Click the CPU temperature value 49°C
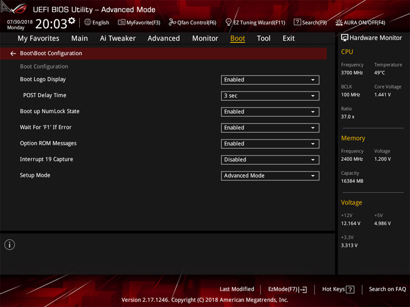This screenshot has height=307, width=410. point(379,73)
